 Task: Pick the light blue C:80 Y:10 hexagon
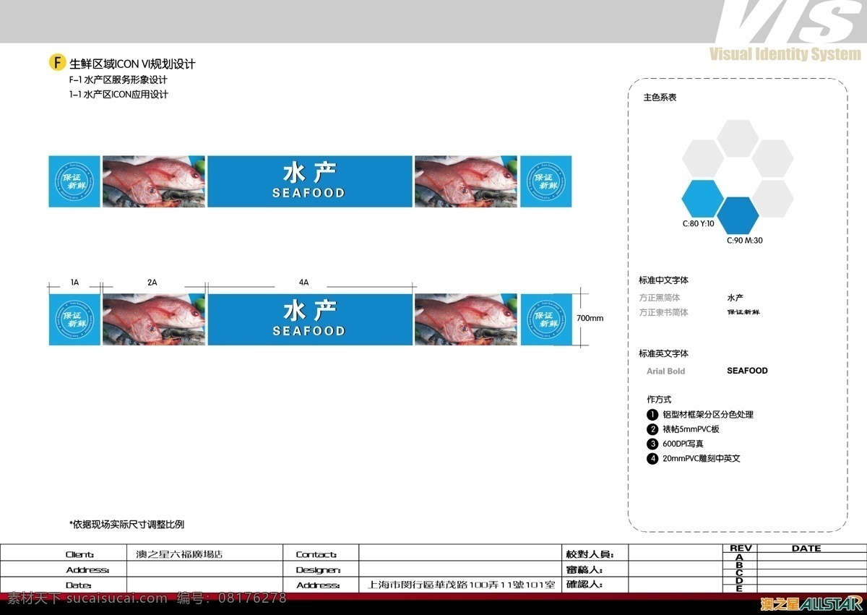pyautogui.click(x=703, y=199)
